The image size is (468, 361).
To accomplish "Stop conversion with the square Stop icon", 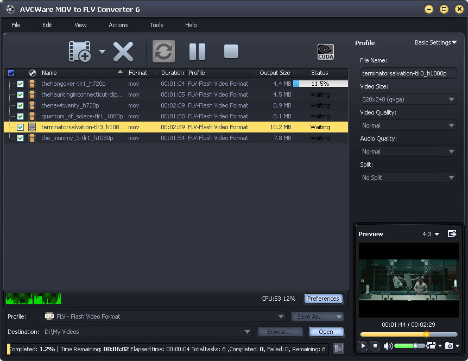I will click(231, 52).
